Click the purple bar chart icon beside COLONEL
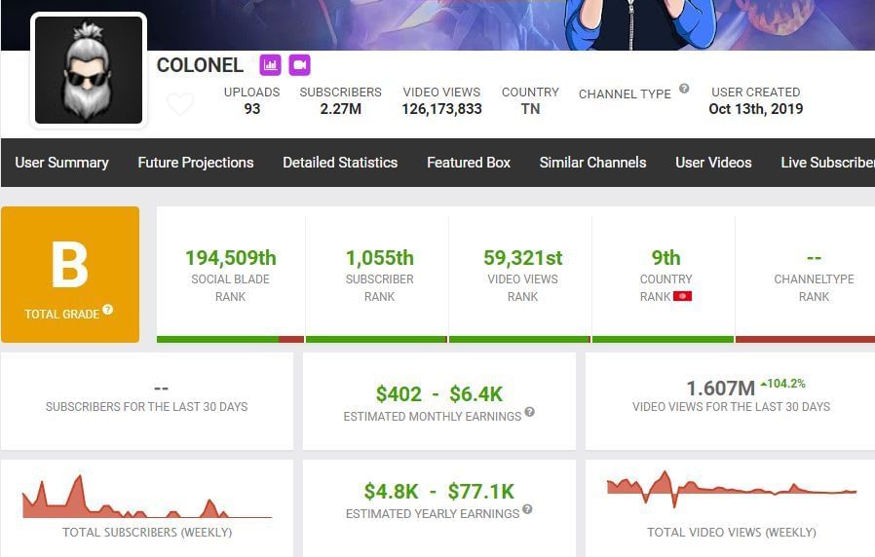 click(270, 65)
